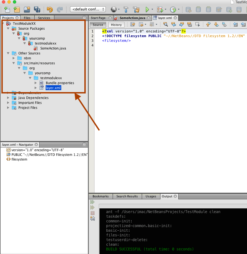
Task: Click the Clean and Build icon
Action: coord(136,10)
